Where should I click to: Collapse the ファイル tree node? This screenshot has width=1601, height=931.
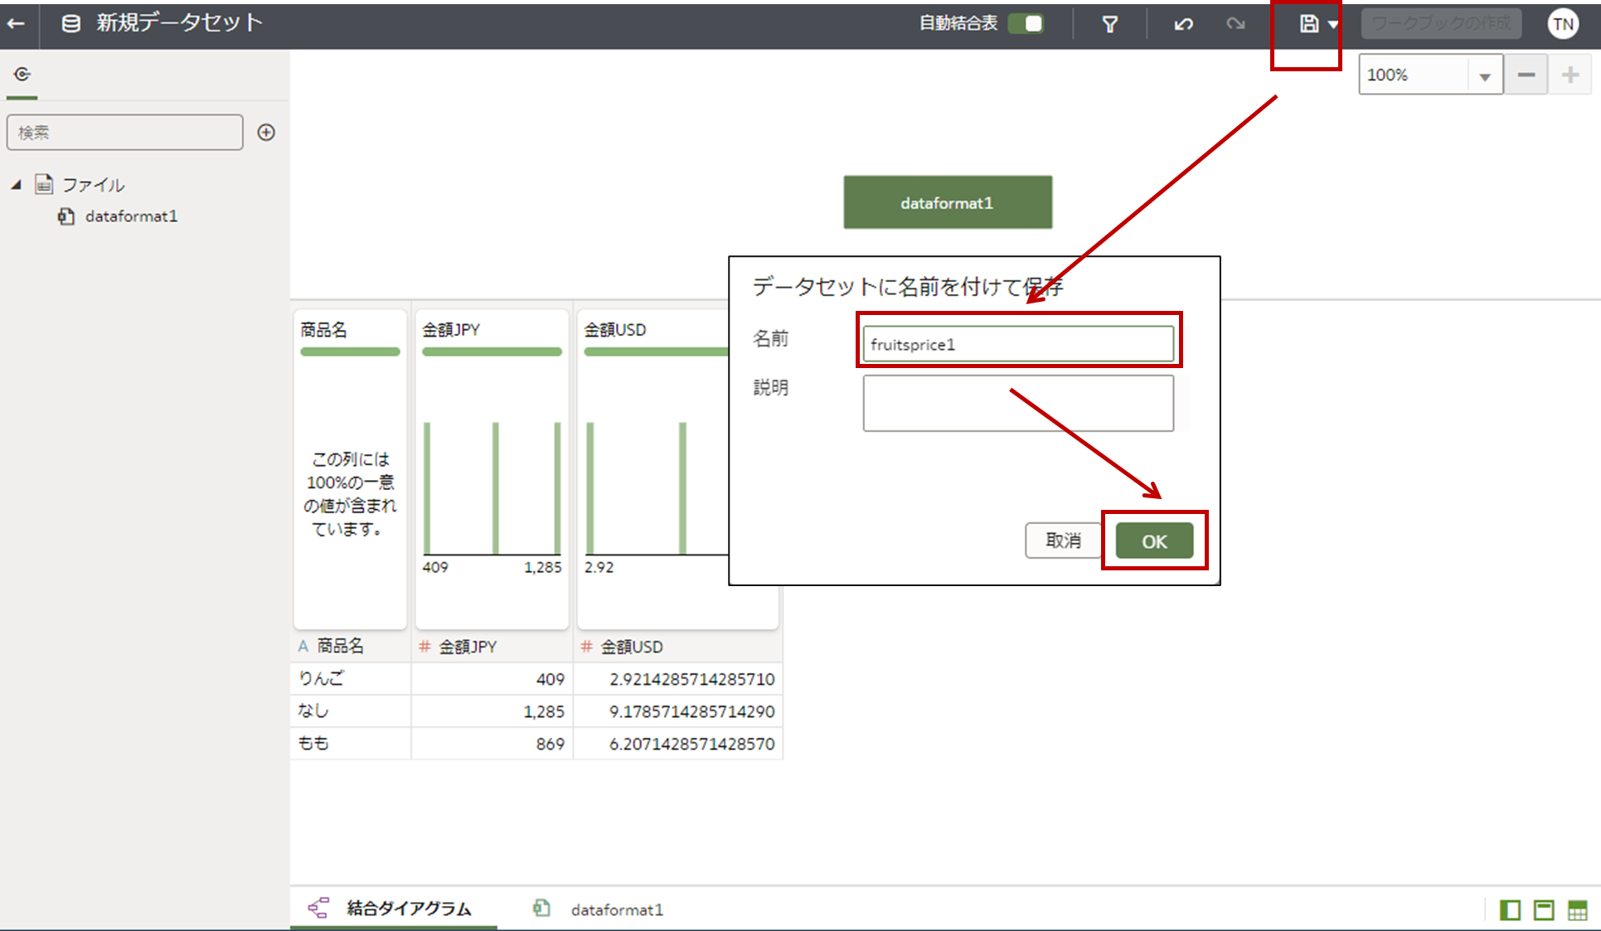click(x=17, y=185)
